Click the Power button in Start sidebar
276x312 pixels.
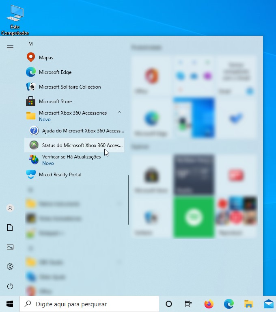(x=10, y=286)
